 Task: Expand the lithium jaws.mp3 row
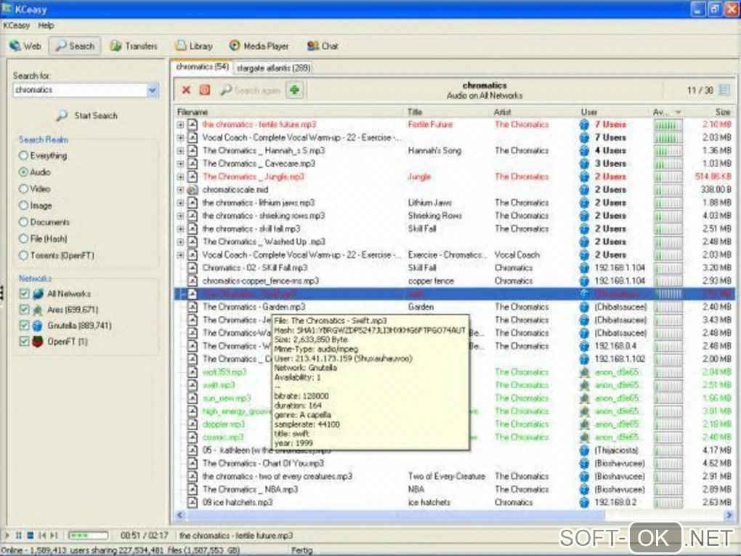pyautogui.click(x=180, y=202)
